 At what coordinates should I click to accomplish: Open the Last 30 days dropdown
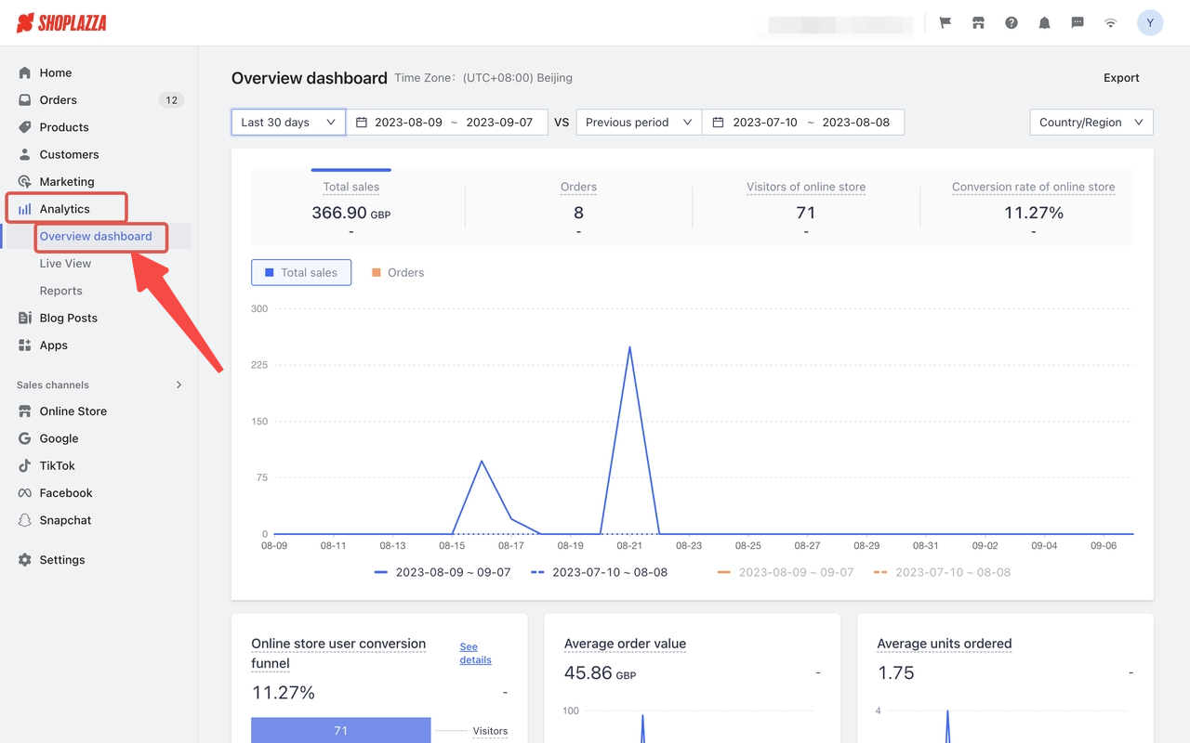pyautogui.click(x=288, y=123)
